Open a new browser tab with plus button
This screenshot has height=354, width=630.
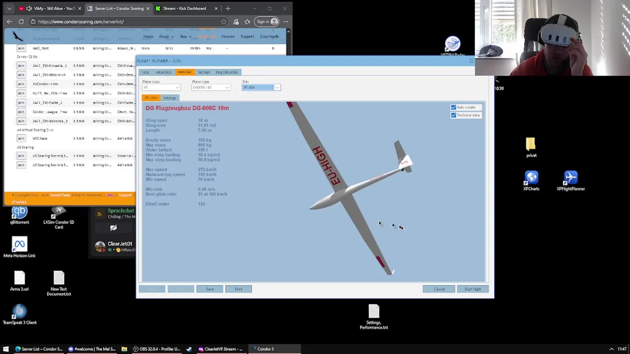point(228,8)
